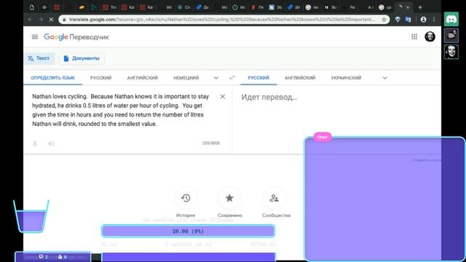This screenshot has width=466, height=262.
Task: Choose НЕМЕЦКИЙ as source language
Action: (186, 78)
